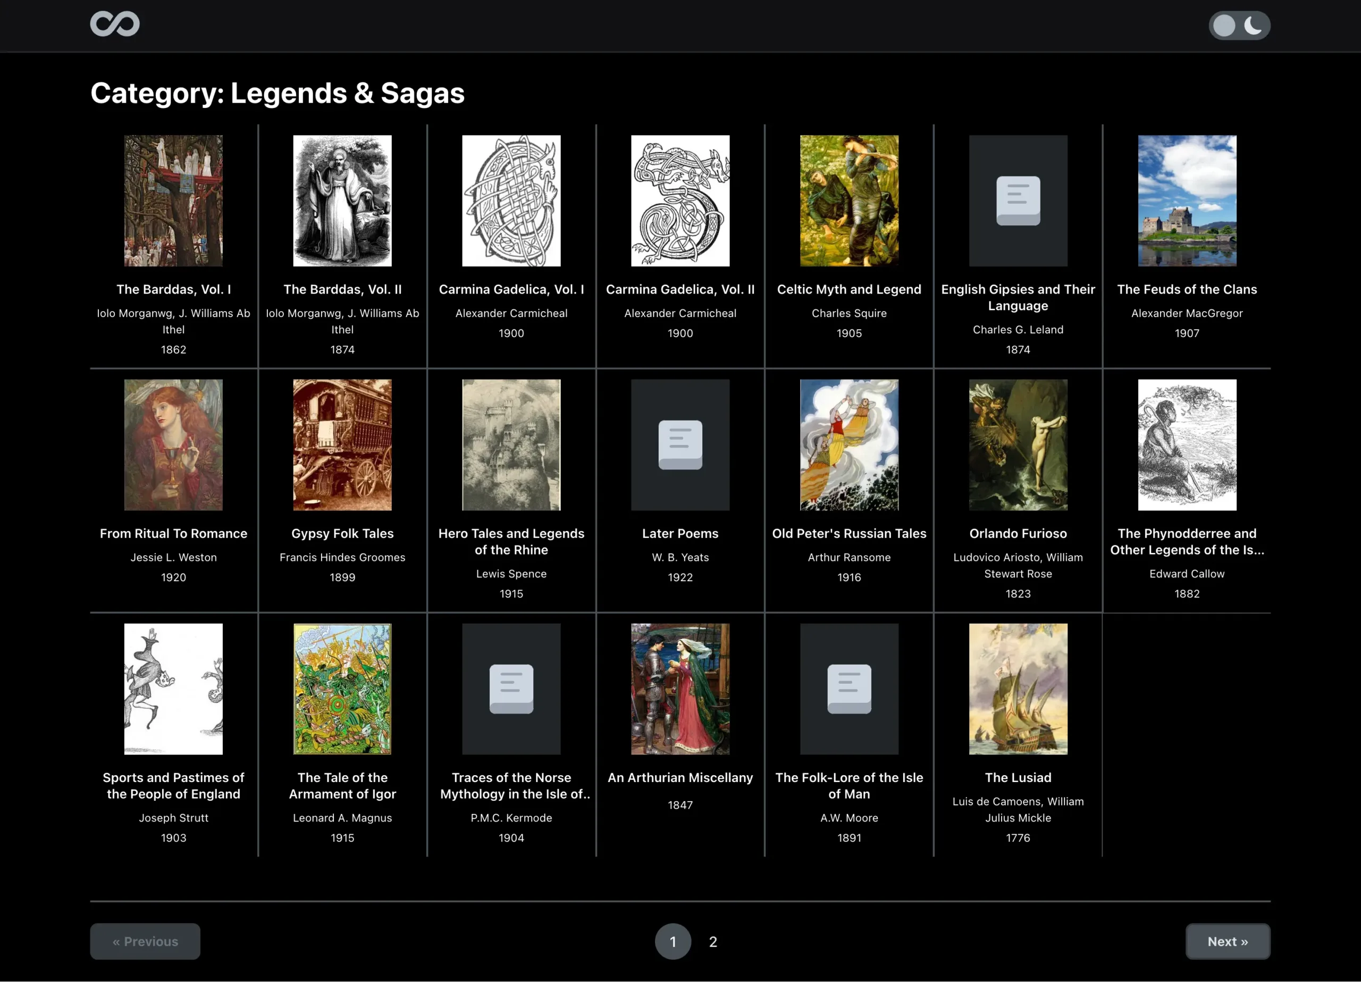This screenshot has width=1361, height=982.
Task: Open The Lusiad cover image
Action: pos(1018,689)
